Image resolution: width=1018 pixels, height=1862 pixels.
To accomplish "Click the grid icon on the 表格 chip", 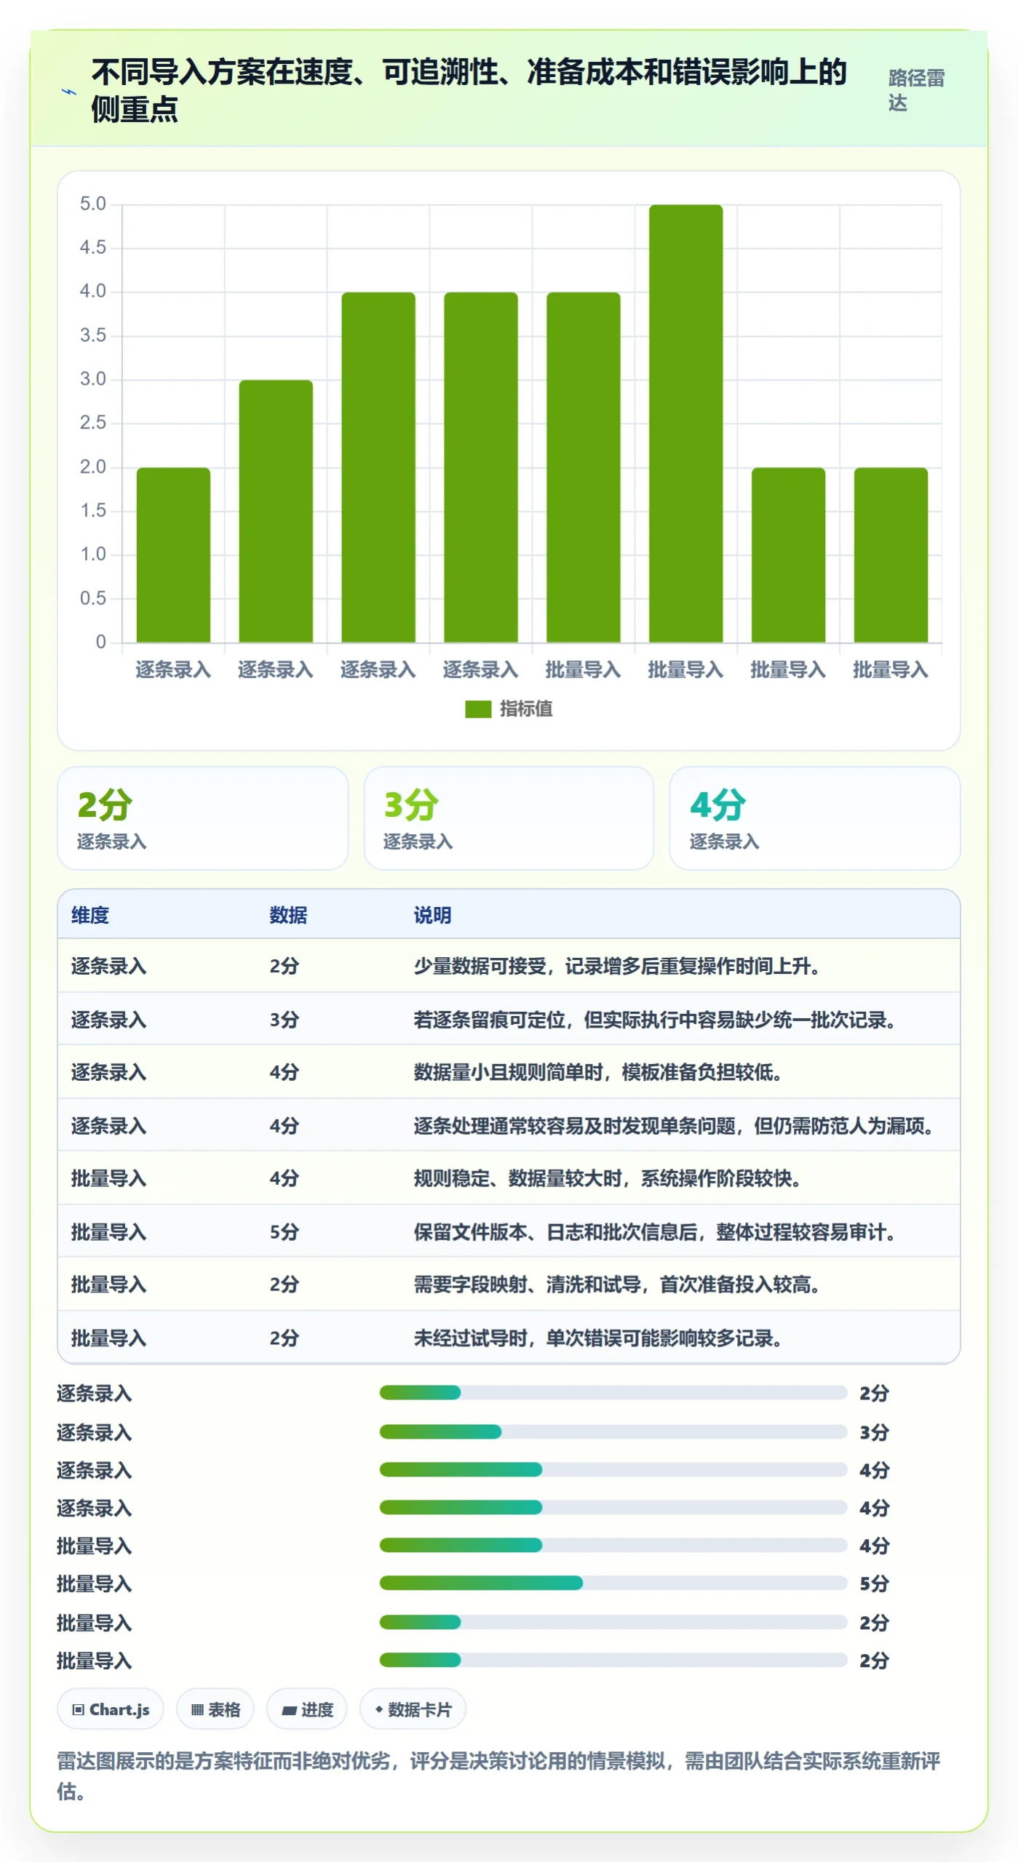I will [x=197, y=1709].
